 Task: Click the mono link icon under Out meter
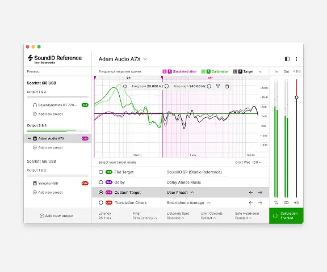(x=286, y=202)
